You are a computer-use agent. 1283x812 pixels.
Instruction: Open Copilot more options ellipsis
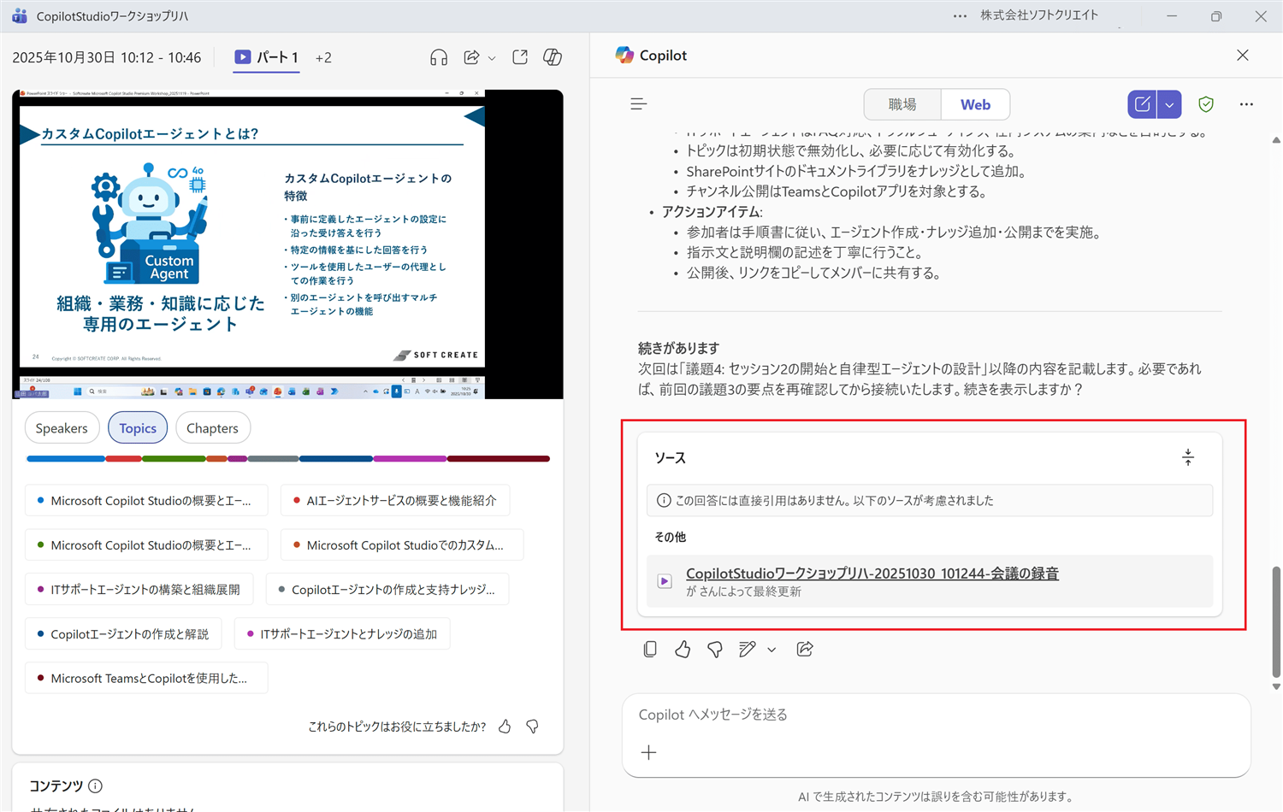(1246, 103)
